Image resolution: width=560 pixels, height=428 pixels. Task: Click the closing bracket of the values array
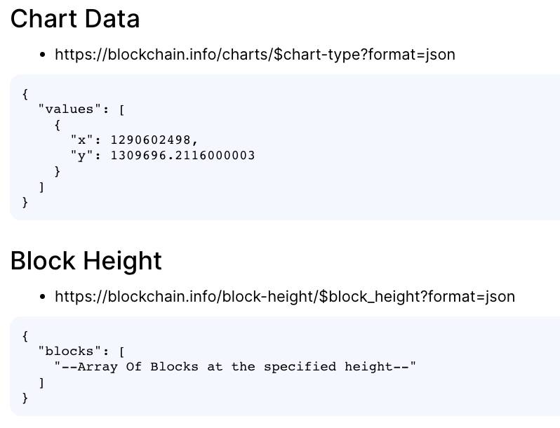click(x=41, y=187)
